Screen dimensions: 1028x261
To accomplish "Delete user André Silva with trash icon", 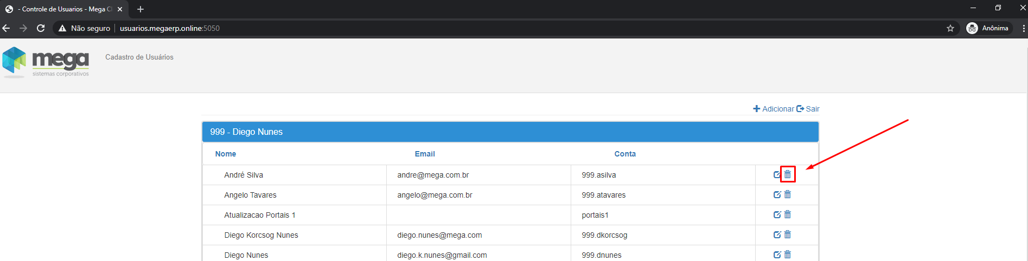I will (788, 174).
